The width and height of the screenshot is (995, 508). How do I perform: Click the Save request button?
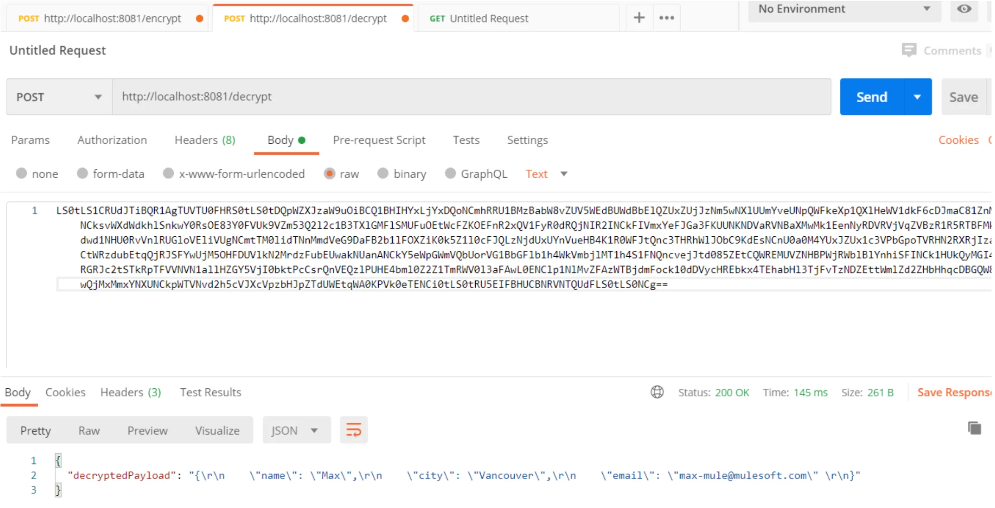(964, 97)
